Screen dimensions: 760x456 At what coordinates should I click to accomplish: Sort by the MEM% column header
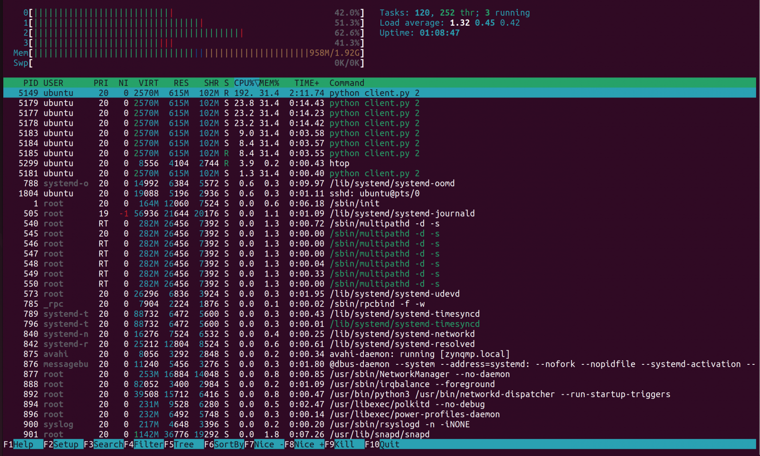269,83
